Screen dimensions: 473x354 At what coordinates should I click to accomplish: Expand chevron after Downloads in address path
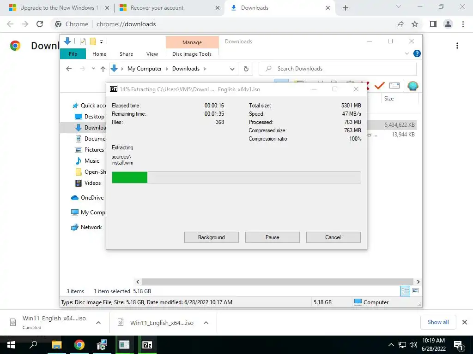click(205, 69)
